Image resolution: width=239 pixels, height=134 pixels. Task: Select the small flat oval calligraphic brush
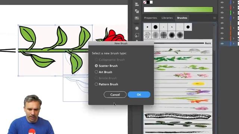[172, 27]
